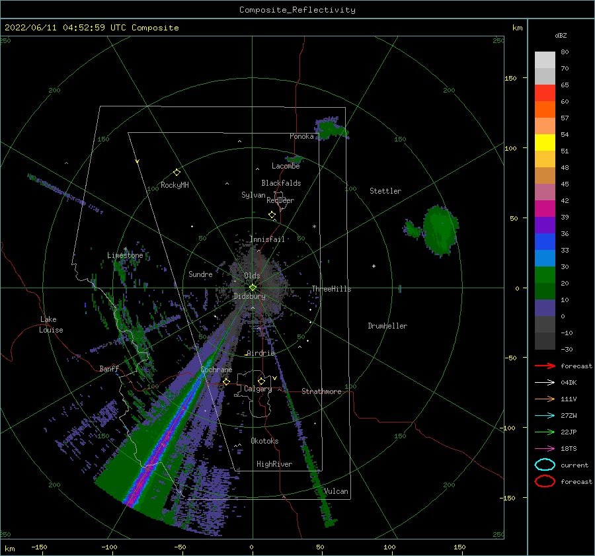Click the km unit label at top right
Screen dimensions: 595x556
point(517,28)
